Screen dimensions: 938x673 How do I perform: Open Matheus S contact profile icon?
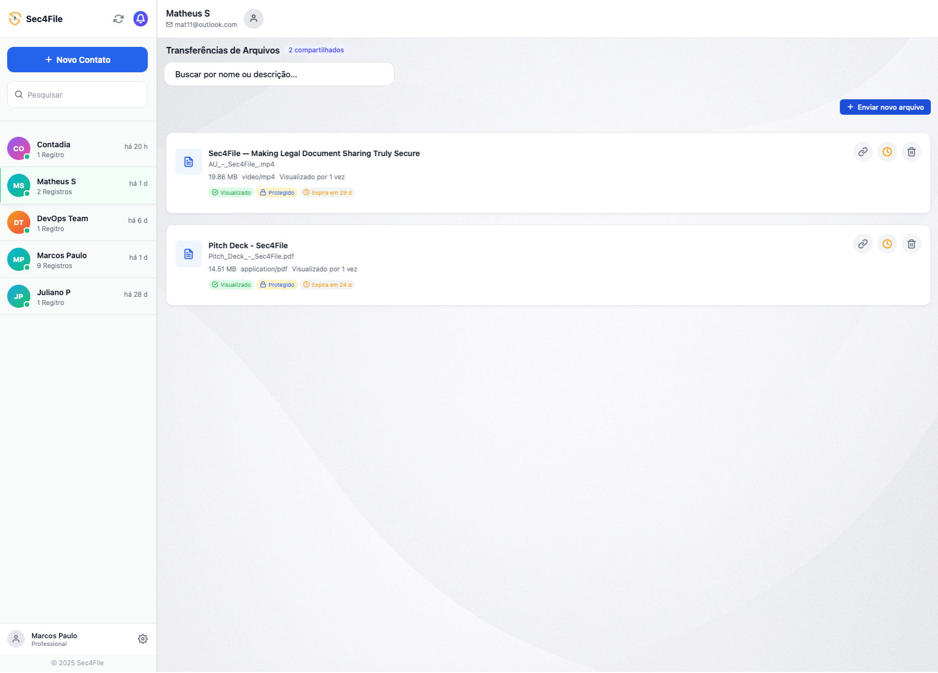pos(253,19)
